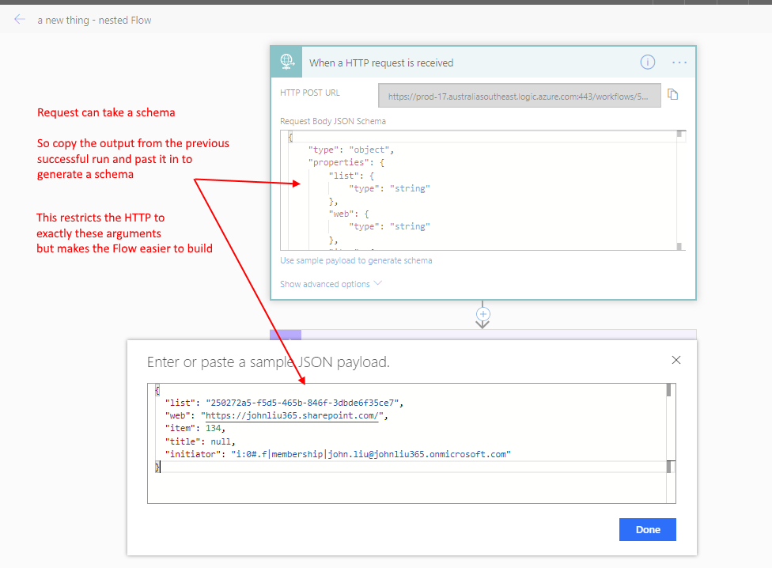Open the trigger's ellipsis menu
772x568 pixels.
679,62
